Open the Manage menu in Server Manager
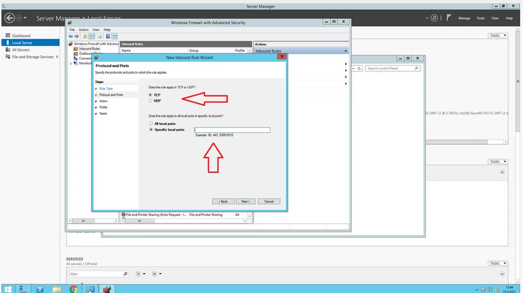Image resolution: width=523 pixels, height=293 pixels. [x=464, y=18]
